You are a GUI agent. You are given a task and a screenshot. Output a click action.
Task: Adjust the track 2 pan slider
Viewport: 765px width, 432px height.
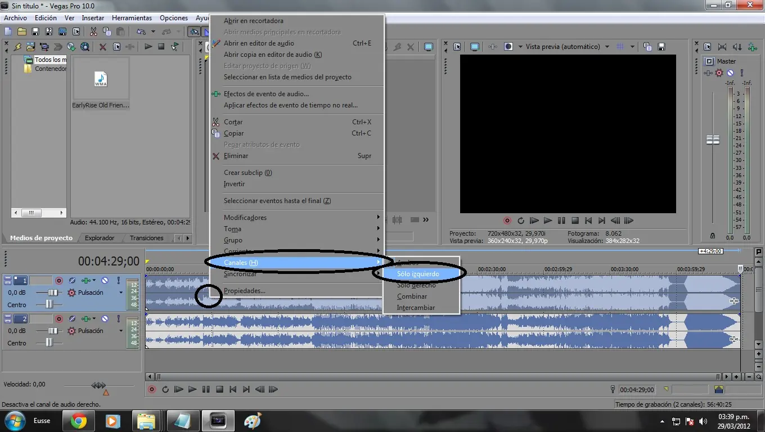tap(50, 343)
